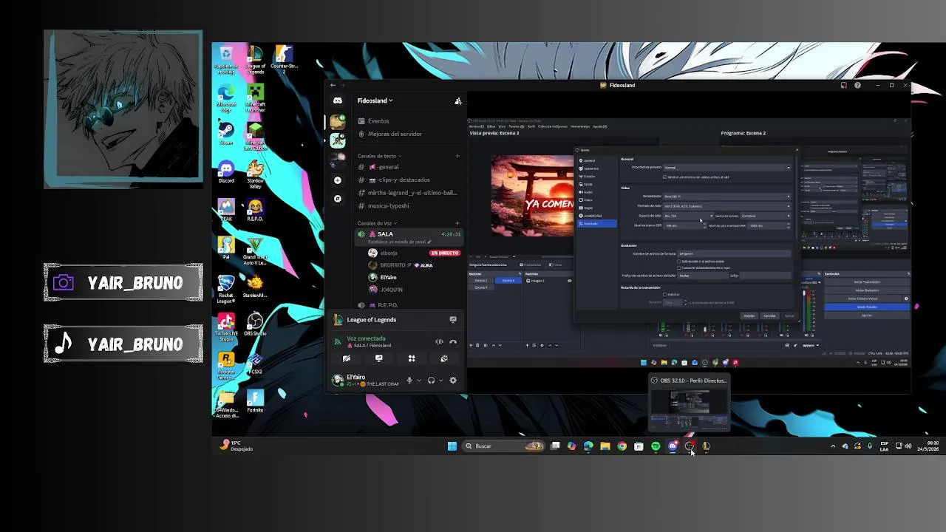Disconnect from voice with hang-up icon
The height and width of the screenshot is (532, 946).
pyautogui.click(x=453, y=341)
